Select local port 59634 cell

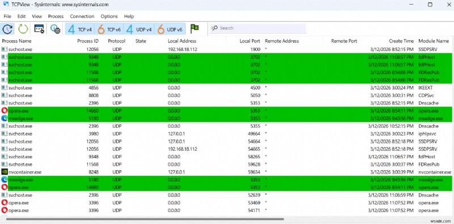(254, 172)
